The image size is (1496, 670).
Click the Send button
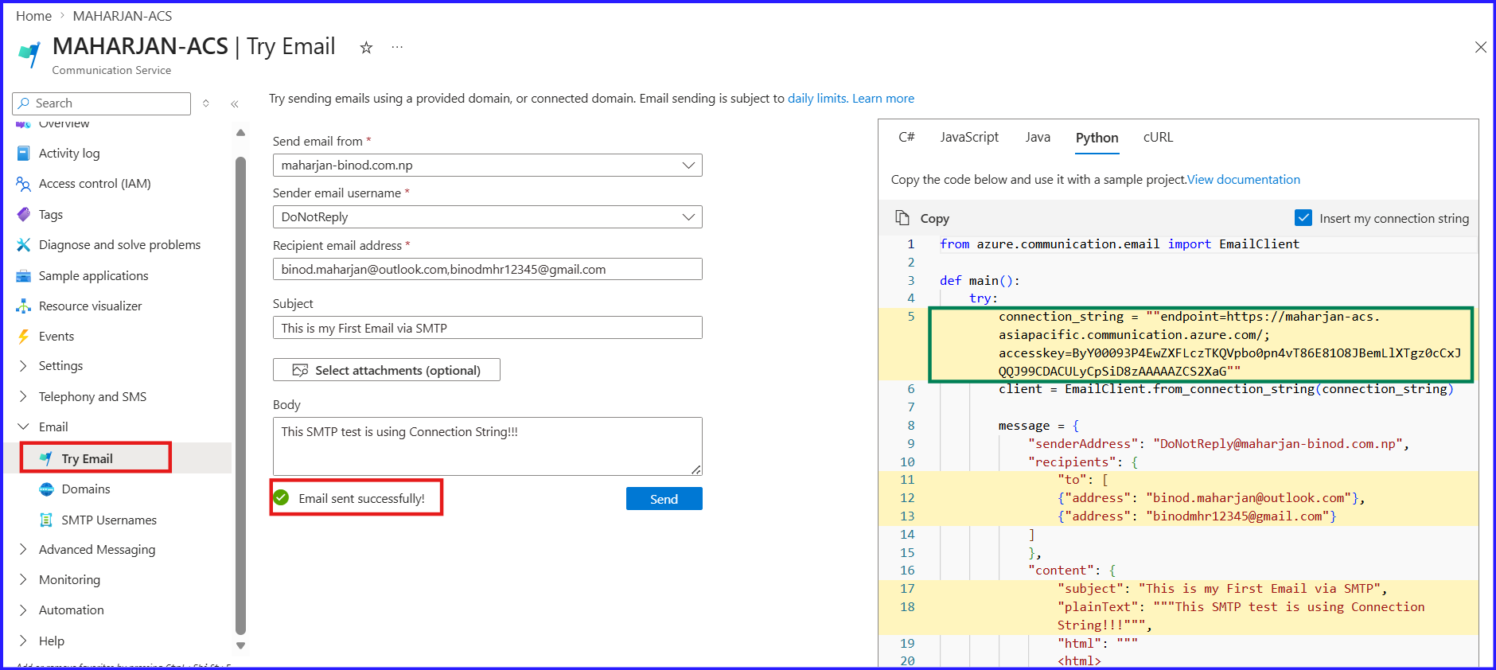coord(664,499)
